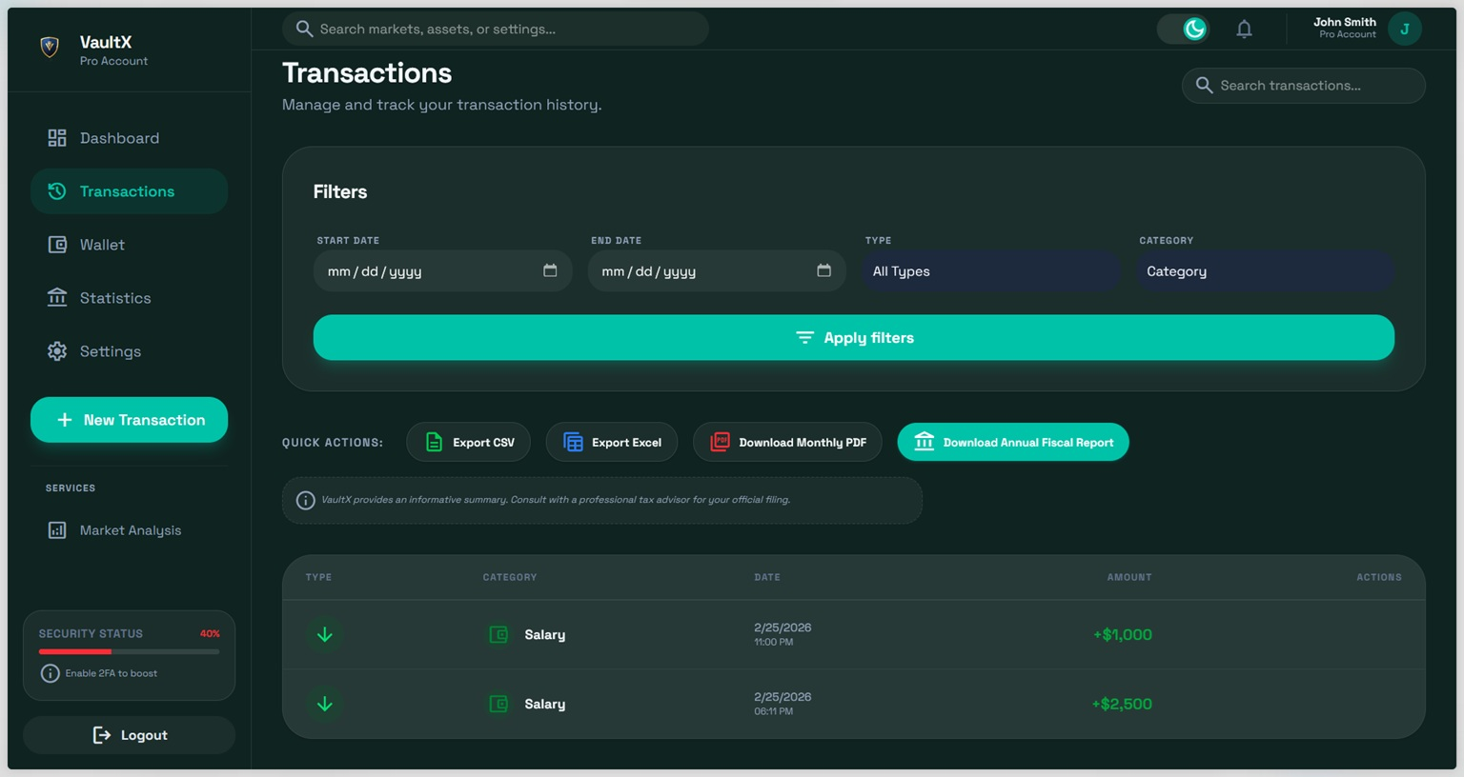Click the 2/25/2026 11:00 PM date cell
The height and width of the screenshot is (777, 1464).
click(x=783, y=634)
